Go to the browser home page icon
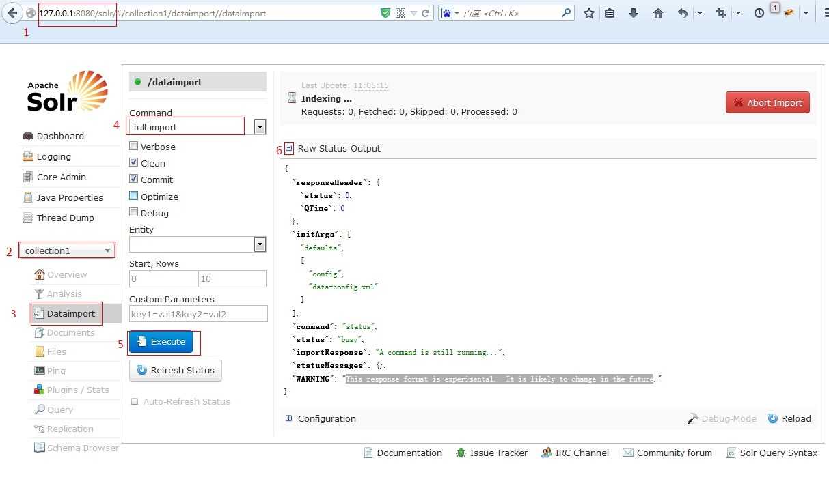Screen dimensions: 829x488 pos(658,13)
